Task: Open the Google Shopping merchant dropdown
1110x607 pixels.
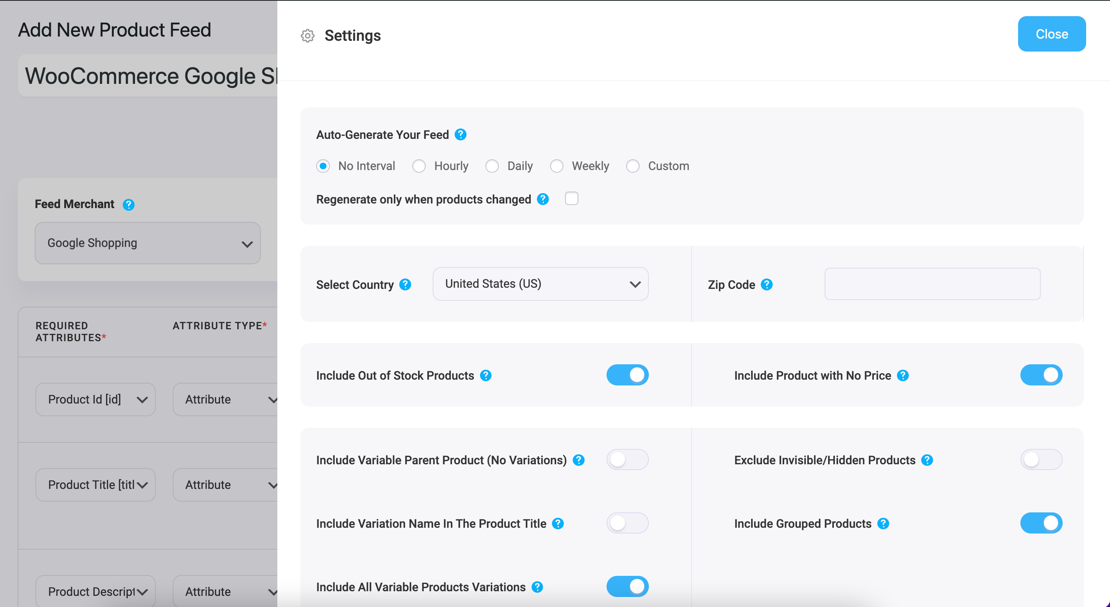Action: coord(147,243)
